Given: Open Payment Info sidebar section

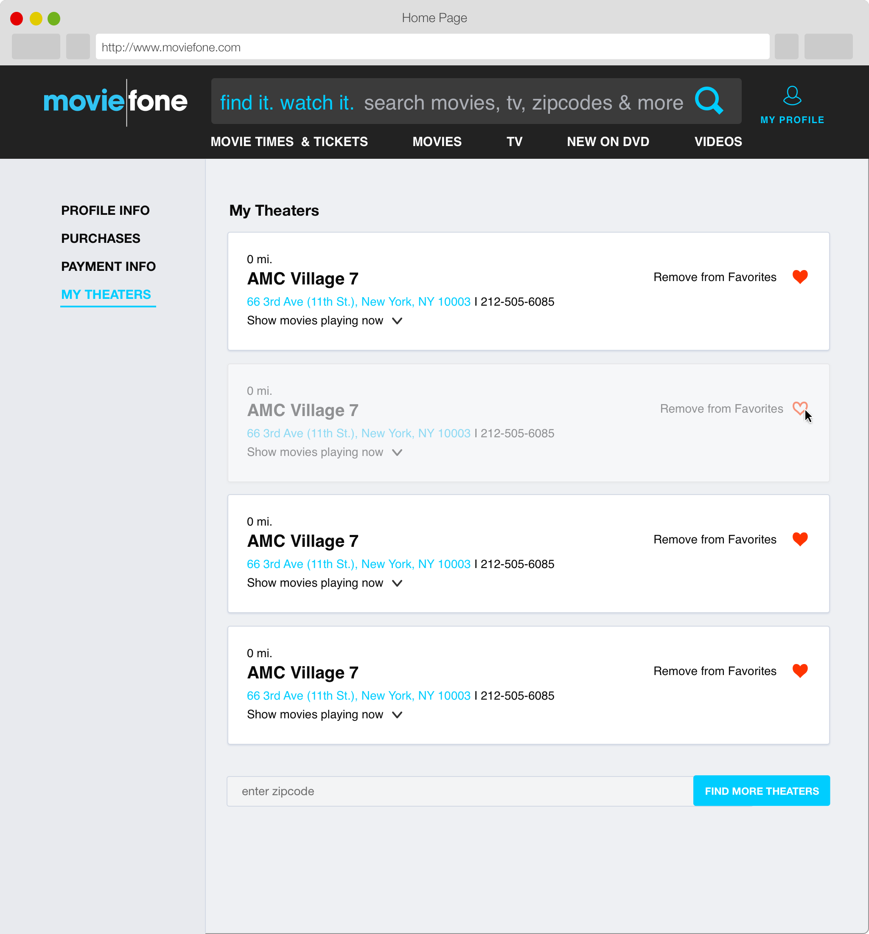Looking at the screenshot, I should click(x=108, y=266).
